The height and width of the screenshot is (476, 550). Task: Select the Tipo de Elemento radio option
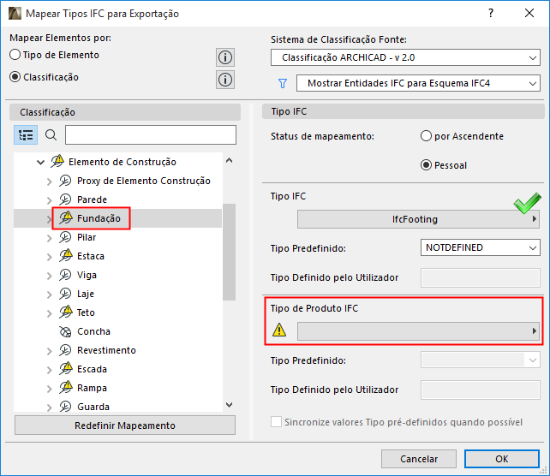(x=15, y=55)
